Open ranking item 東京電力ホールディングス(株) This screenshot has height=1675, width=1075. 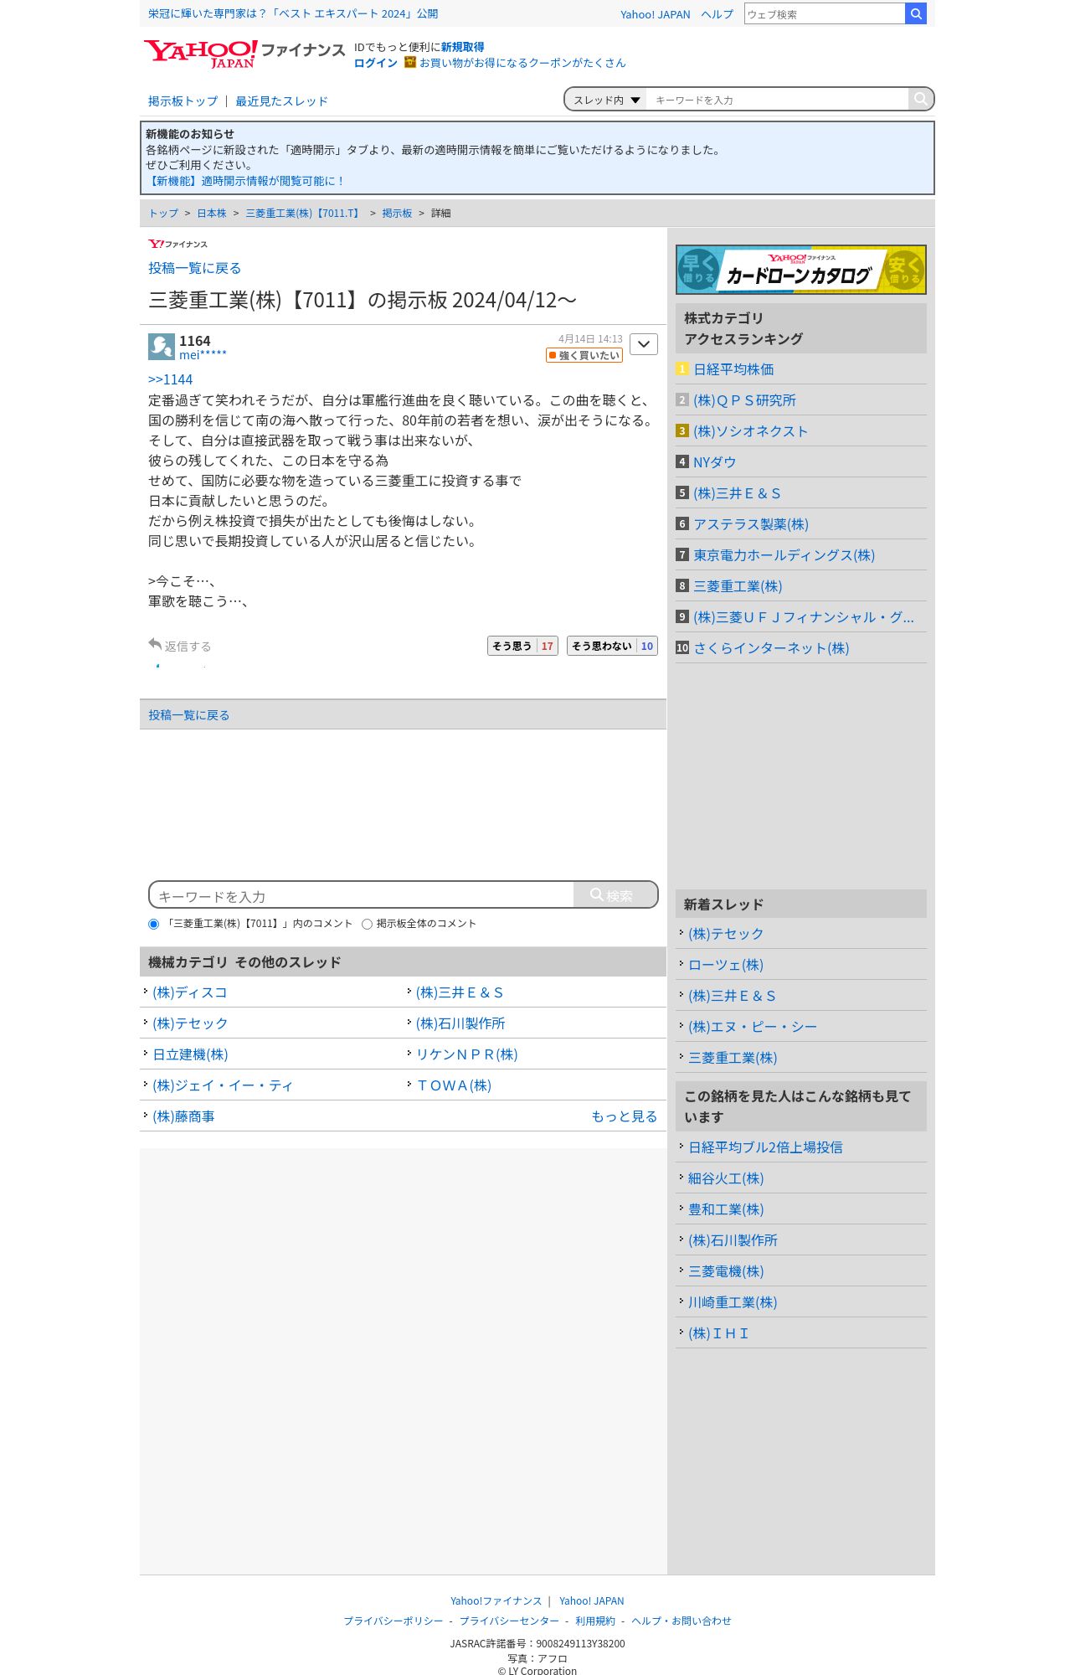pyautogui.click(x=784, y=555)
